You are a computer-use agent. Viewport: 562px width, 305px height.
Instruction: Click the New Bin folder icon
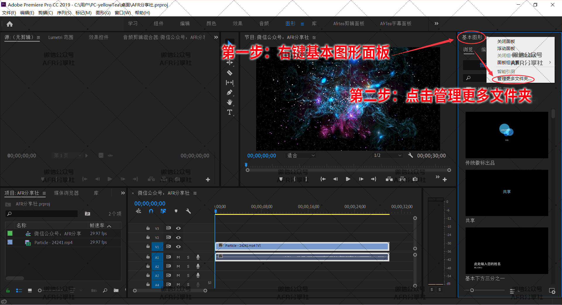tap(116, 290)
